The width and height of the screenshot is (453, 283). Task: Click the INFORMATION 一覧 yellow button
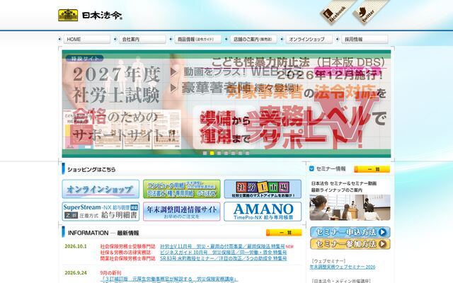pos(284,233)
